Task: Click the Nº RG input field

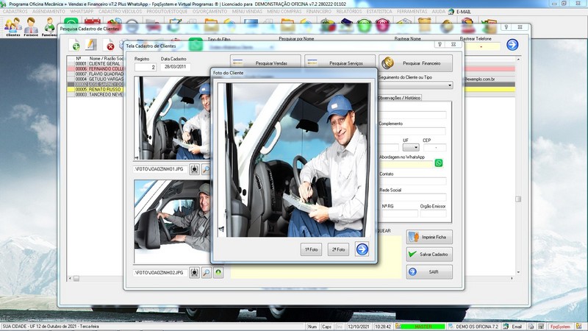Action: (x=400, y=213)
